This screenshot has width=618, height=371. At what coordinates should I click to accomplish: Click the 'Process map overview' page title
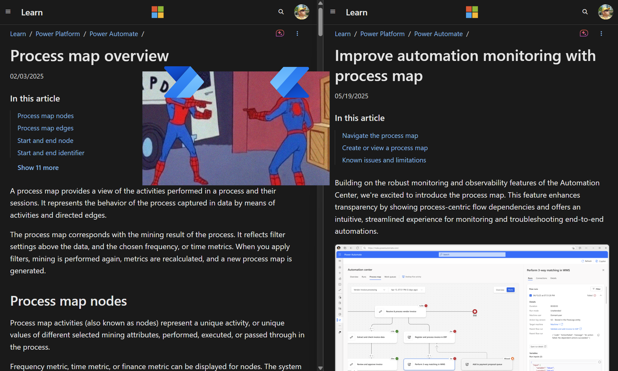tap(89, 56)
